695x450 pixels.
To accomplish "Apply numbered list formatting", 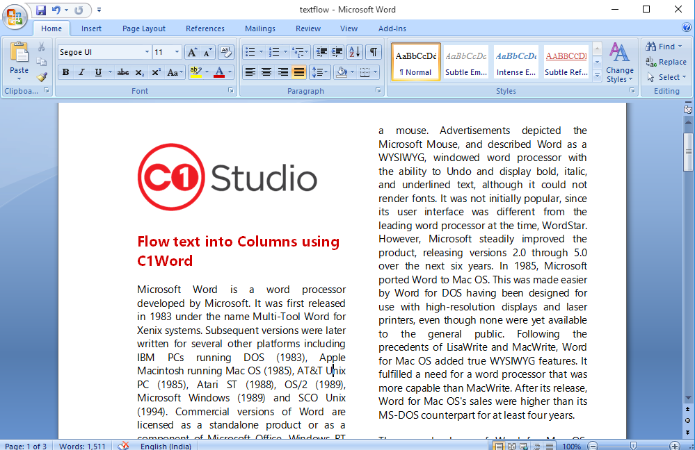I will coord(274,52).
